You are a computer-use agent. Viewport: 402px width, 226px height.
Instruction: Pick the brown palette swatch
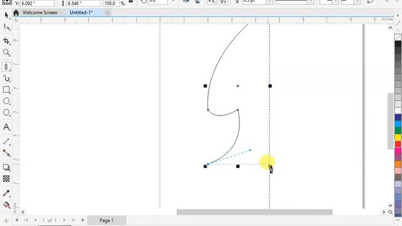(x=398, y=177)
